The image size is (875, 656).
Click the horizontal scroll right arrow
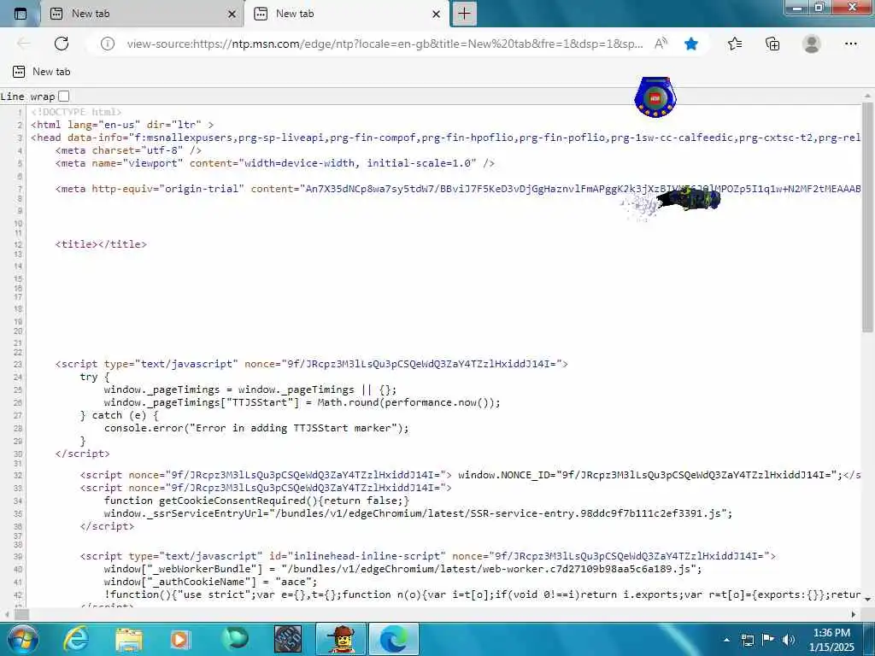click(x=854, y=614)
